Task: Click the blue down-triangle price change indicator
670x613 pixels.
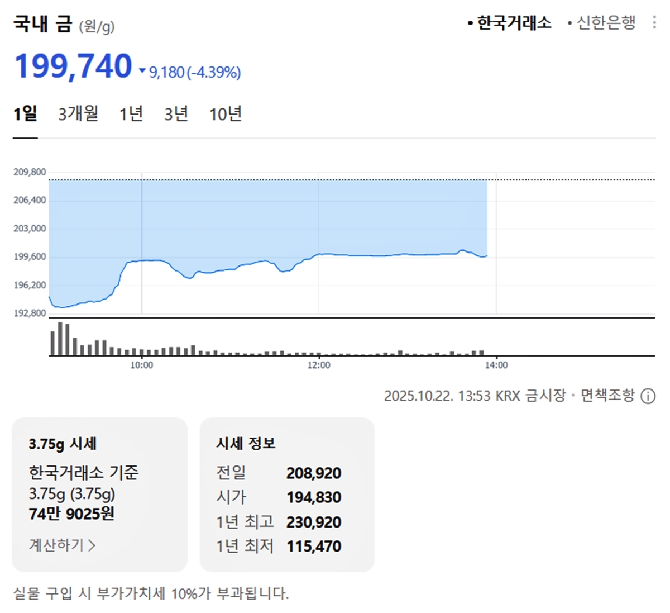Action: point(142,72)
